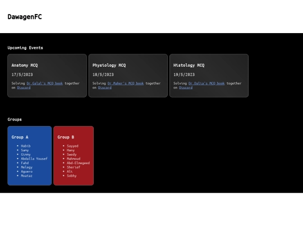Select Sherief in Group B
The height and width of the screenshot is (227, 303).
[74, 167]
